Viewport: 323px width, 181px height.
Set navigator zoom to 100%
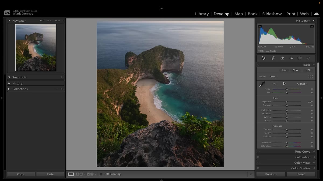[x=49, y=21]
